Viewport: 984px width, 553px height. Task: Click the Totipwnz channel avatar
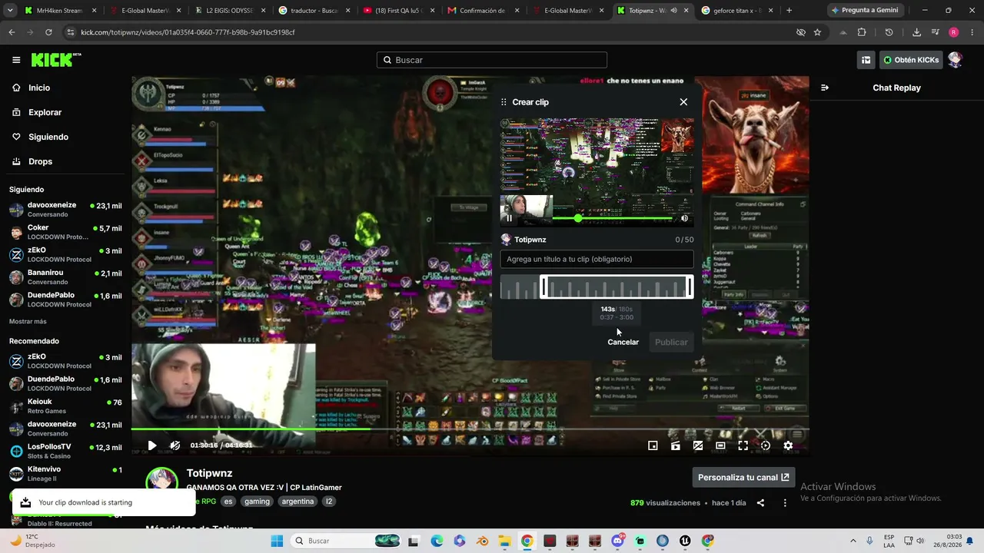[x=162, y=481]
